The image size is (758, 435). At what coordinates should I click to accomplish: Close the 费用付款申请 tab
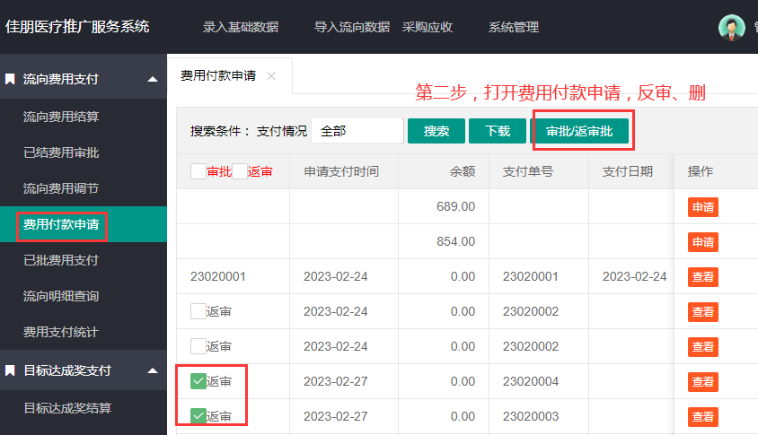(271, 76)
